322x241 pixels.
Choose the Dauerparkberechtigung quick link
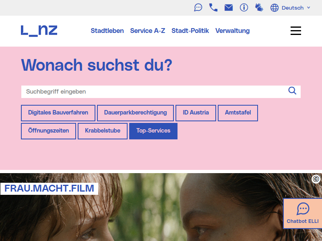point(135,113)
